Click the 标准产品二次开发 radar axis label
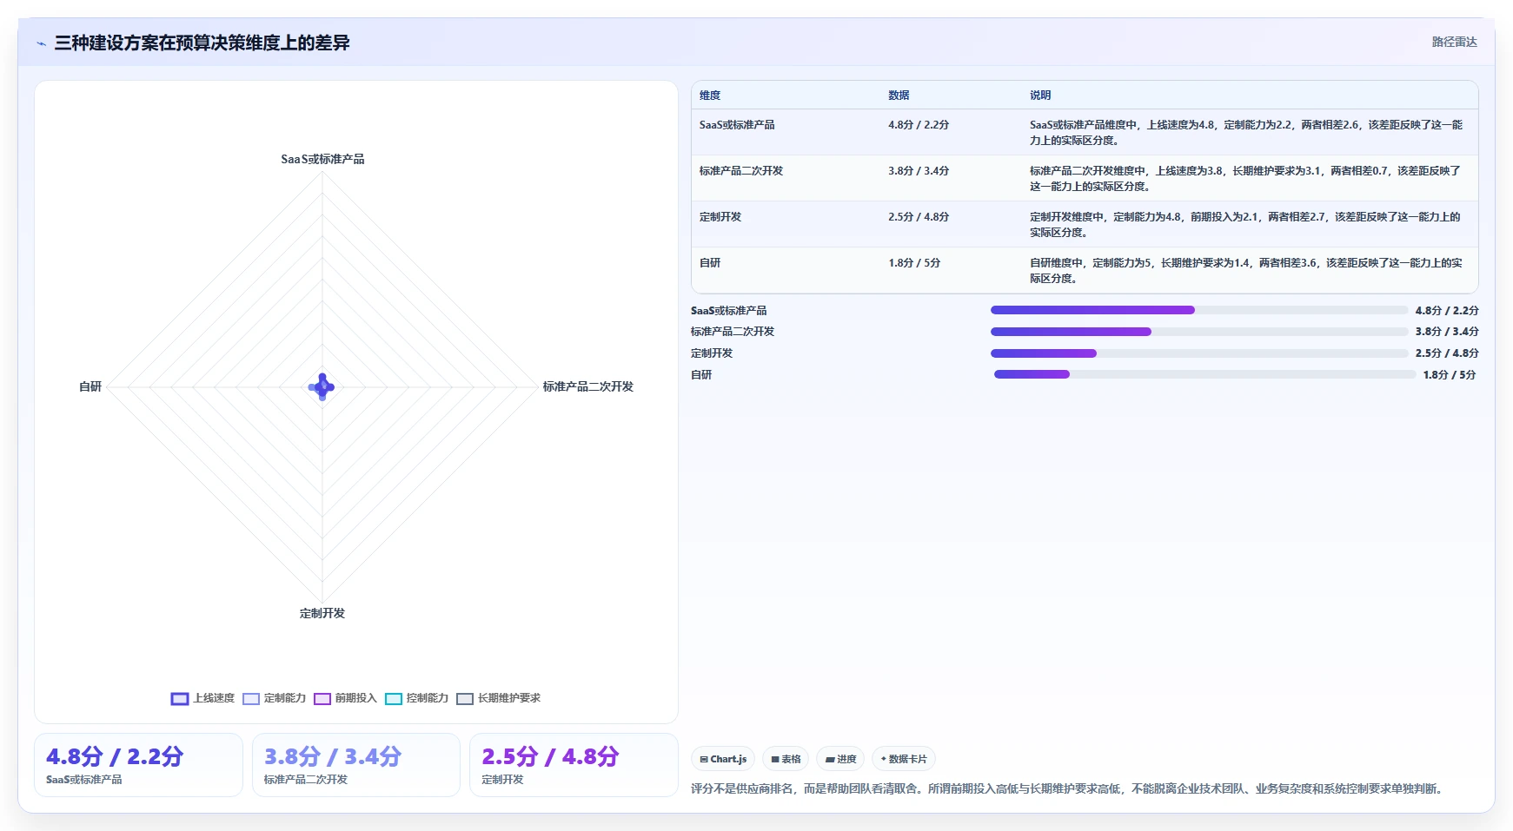The height and width of the screenshot is (831, 1513). 588,386
